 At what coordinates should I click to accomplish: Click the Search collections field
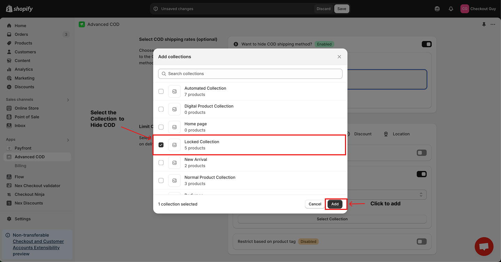[x=250, y=74]
